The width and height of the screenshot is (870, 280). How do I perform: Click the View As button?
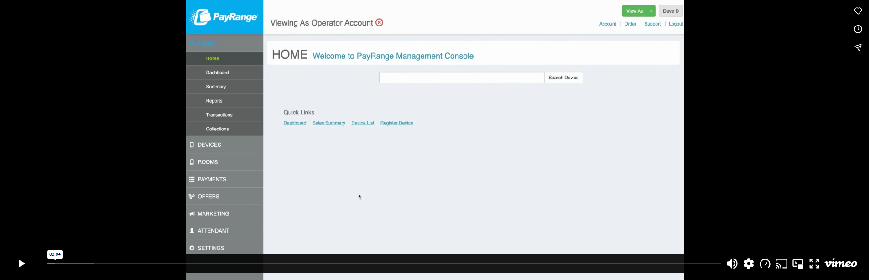[635, 11]
